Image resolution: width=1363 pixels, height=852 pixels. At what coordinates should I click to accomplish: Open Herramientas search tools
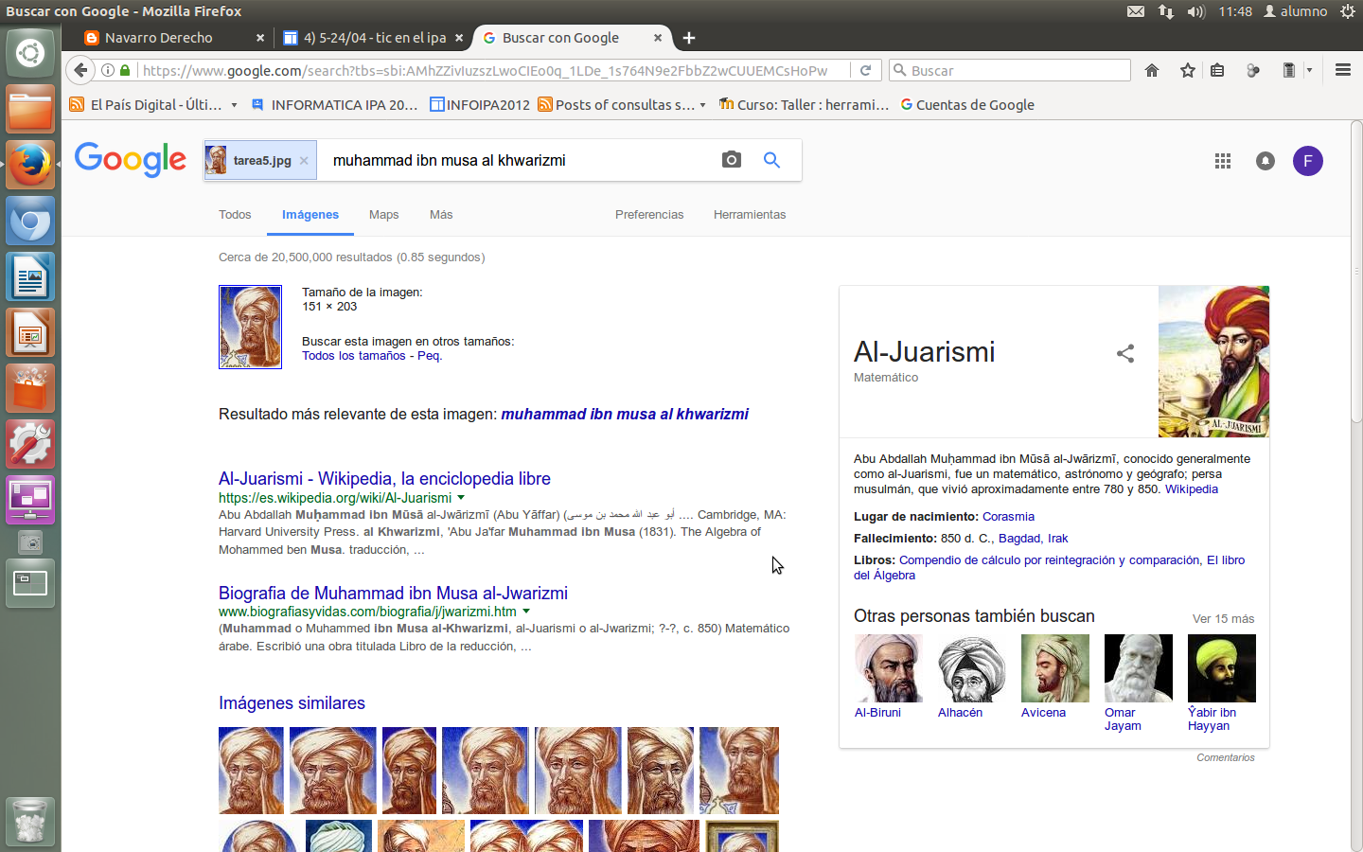pos(750,215)
